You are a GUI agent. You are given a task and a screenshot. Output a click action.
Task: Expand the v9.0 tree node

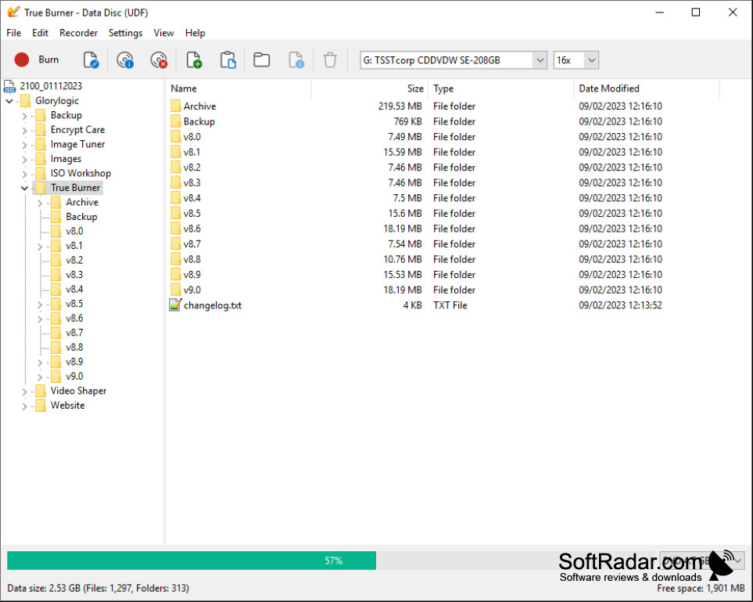click(x=40, y=377)
